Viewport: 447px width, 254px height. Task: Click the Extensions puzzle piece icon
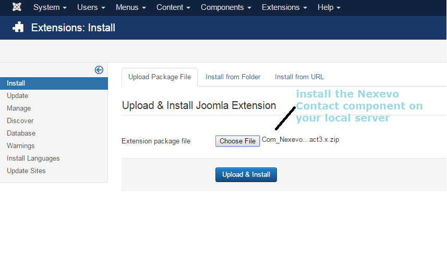18,27
